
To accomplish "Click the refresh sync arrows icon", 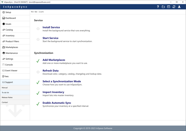I will (174, 7).
